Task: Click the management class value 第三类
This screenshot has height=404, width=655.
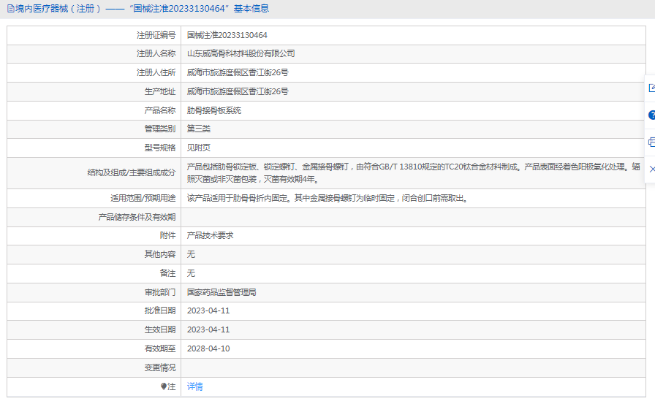Action: pos(198,129)
